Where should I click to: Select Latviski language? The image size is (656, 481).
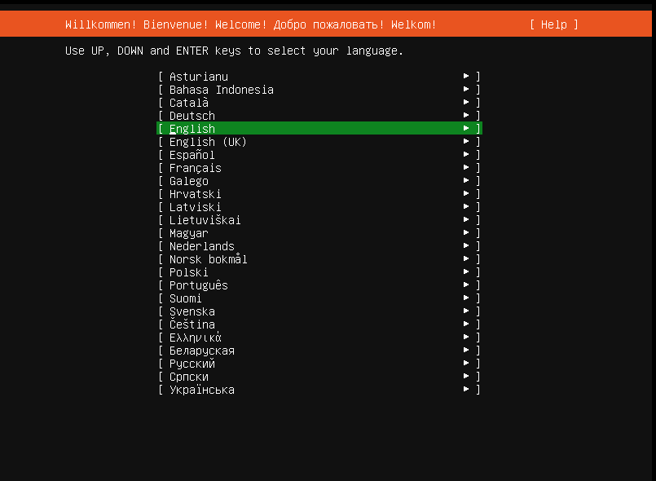tap(319, 207)
